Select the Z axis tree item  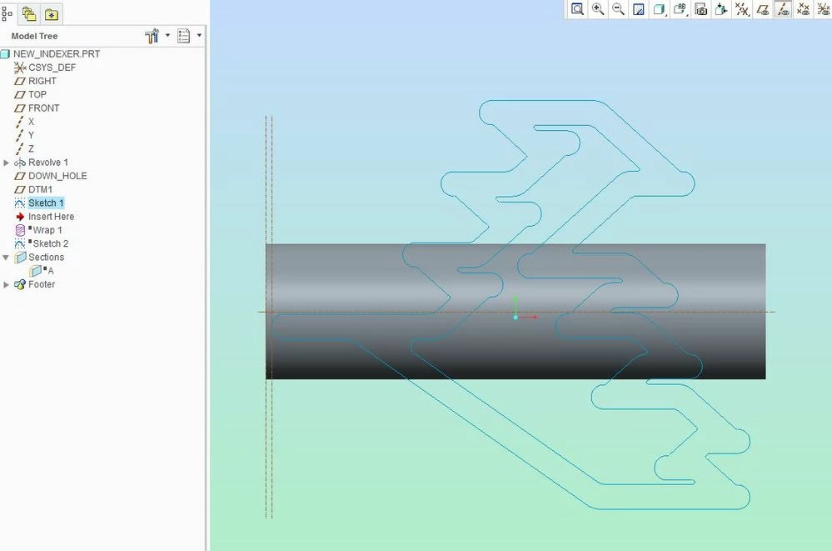(x=31, y=148)
